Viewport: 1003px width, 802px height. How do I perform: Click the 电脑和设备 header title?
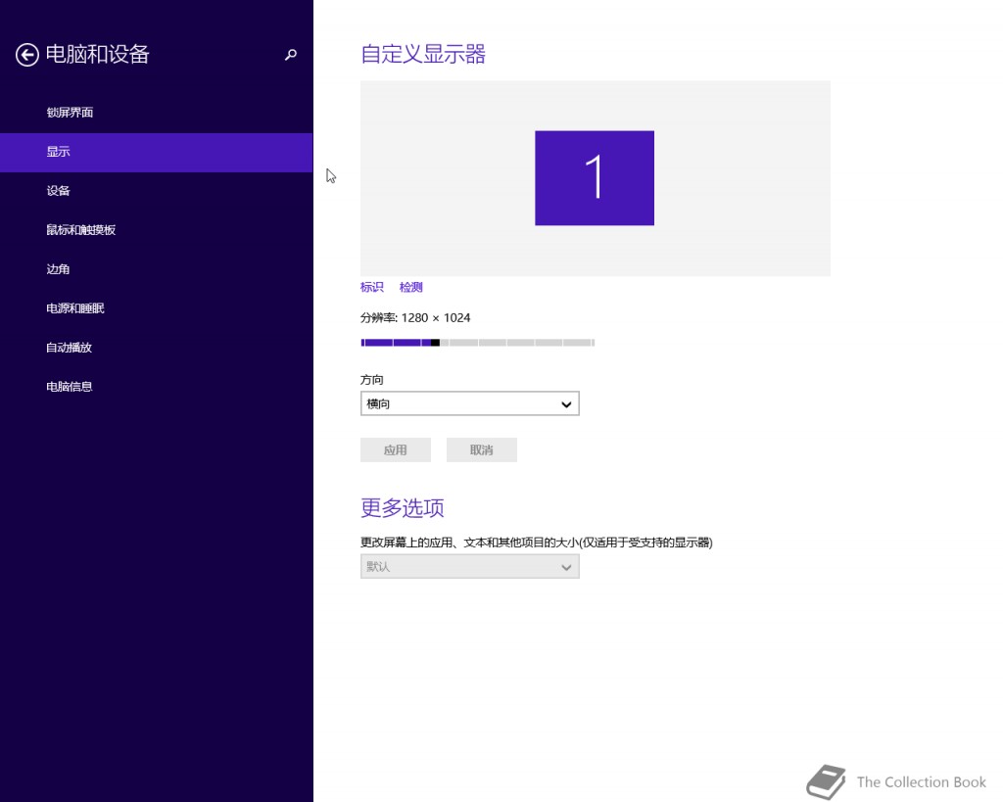(x=97, y=55)
